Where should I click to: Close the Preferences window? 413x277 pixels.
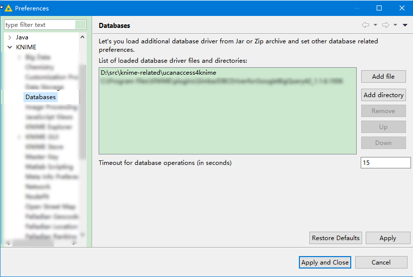pyautogui.click(x=402, y=8)
